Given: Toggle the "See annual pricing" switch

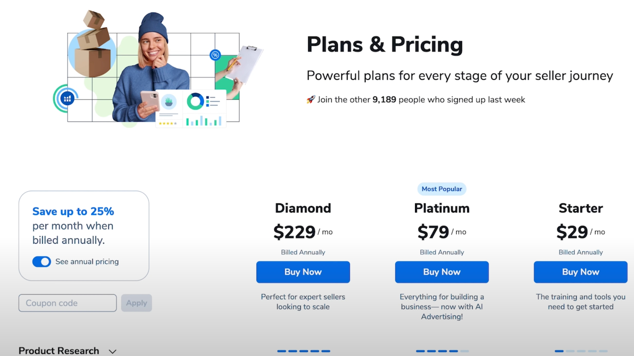Looking at the screenshot, I should [x=42, y=261].
